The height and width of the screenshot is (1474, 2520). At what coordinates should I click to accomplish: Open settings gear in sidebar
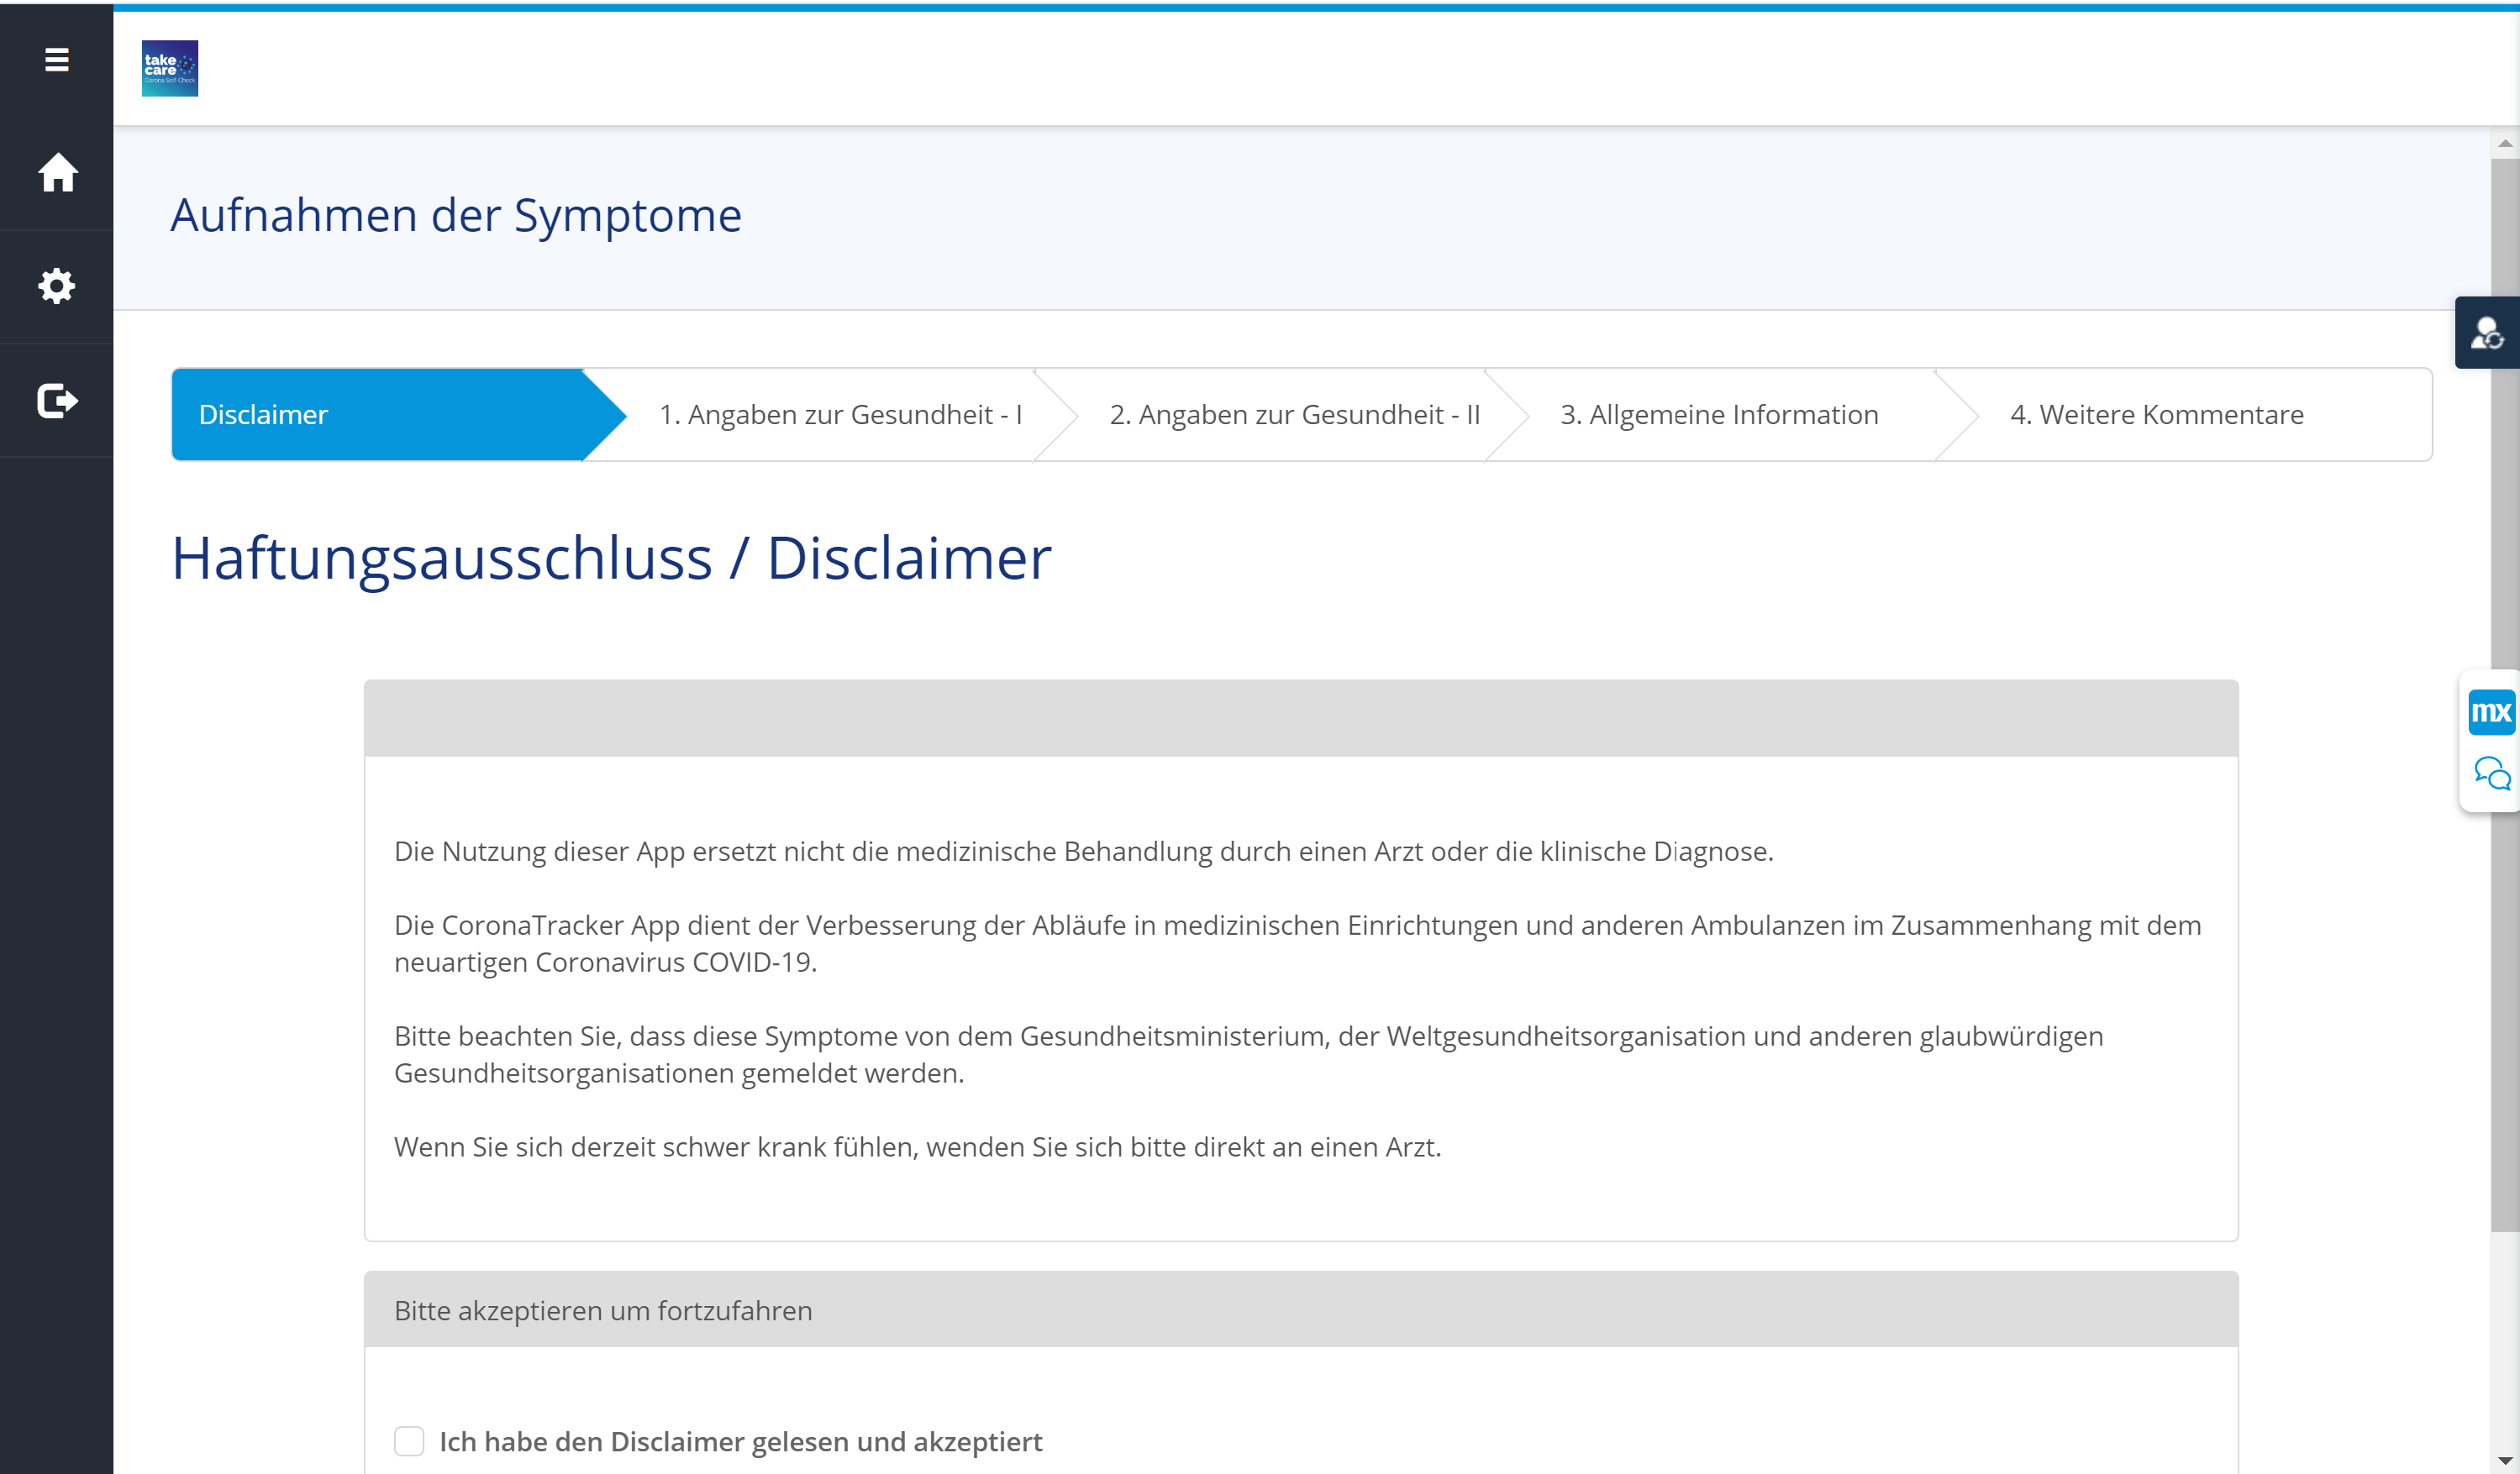pos(57,286)
